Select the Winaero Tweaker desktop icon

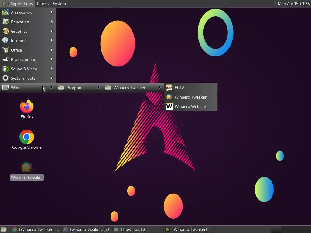tap(27, 167)
